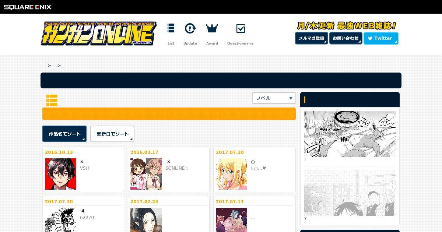Click the Questionnaire label text
Viewport: 442px width, 232px height.
point(240,43)
